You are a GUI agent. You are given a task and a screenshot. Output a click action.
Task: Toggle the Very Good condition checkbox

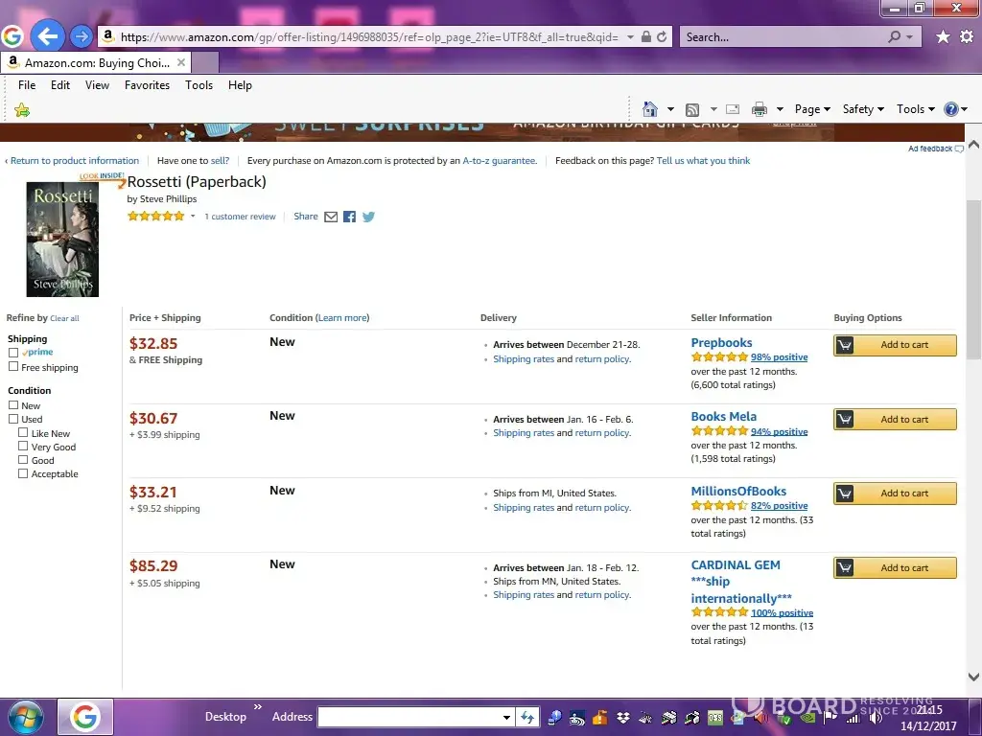click(x=23, y=447)
